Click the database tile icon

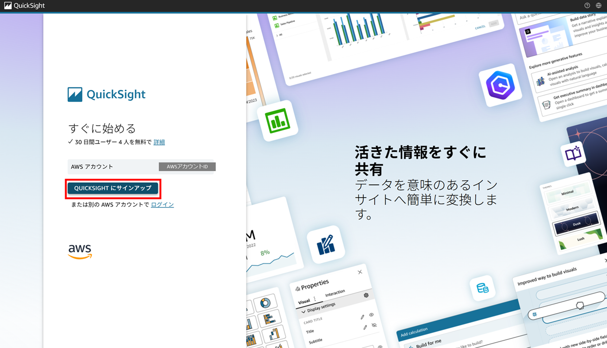point(482,288)
